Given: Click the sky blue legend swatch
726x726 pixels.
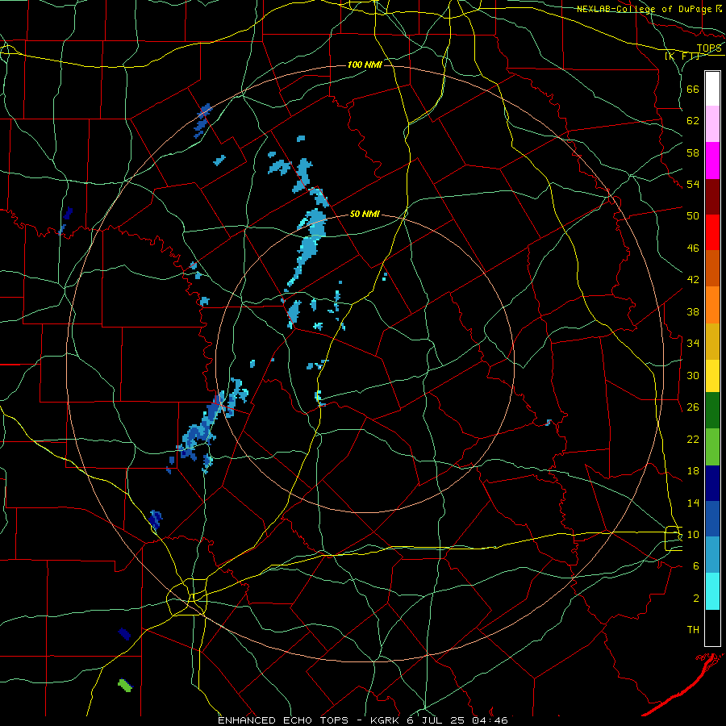Looking at the screenshot, I should tap(712, 555).
